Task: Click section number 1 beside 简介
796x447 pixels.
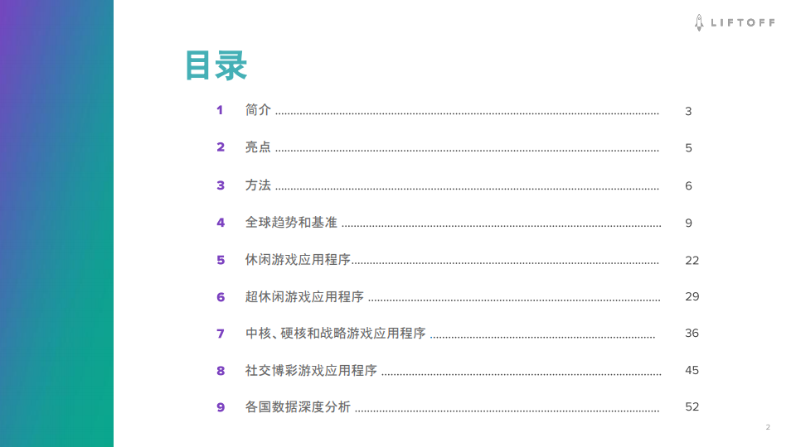Action: tap(220, 110)
